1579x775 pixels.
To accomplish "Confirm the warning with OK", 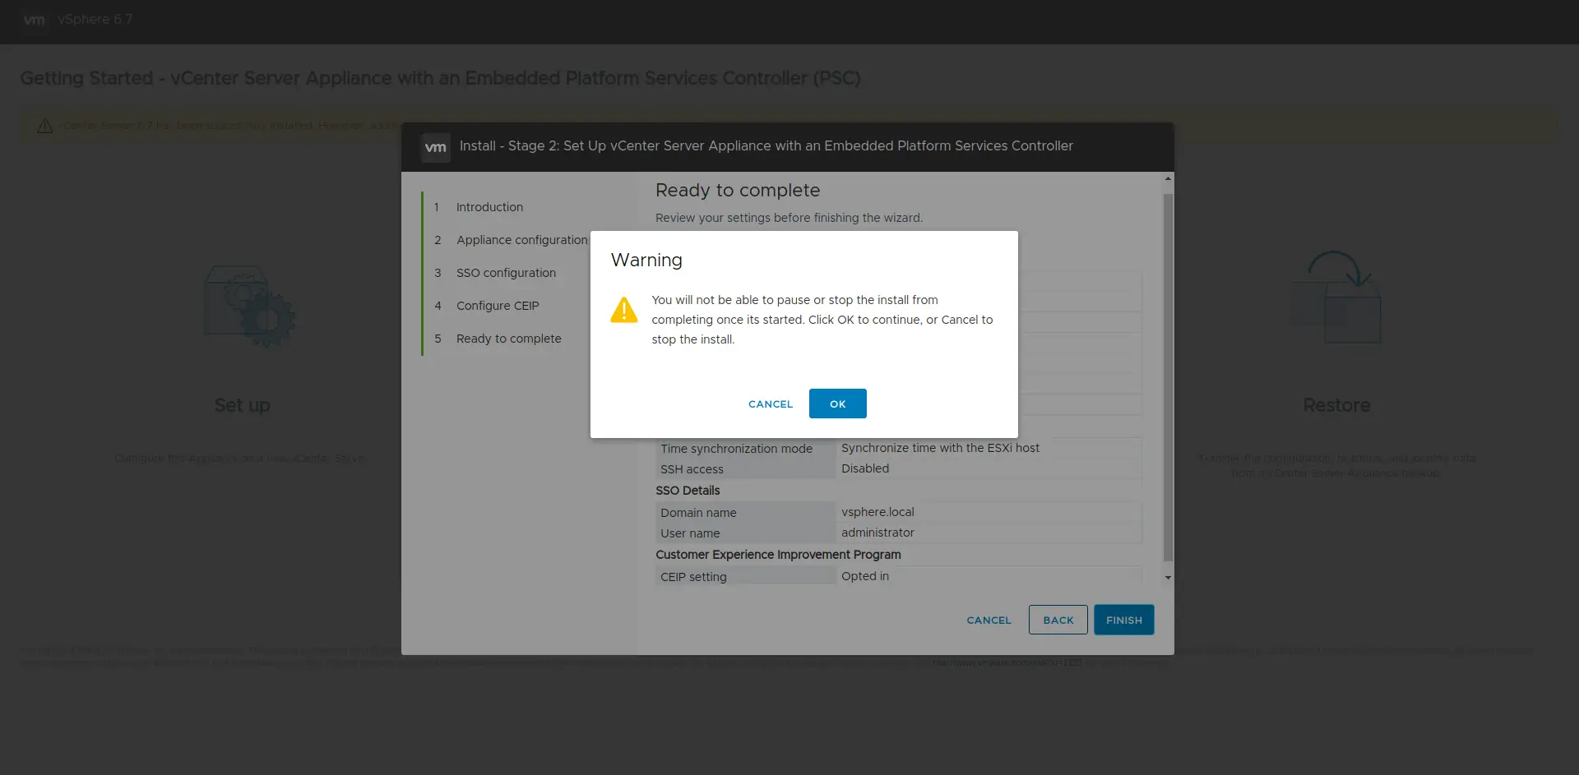I will (837, 404).
